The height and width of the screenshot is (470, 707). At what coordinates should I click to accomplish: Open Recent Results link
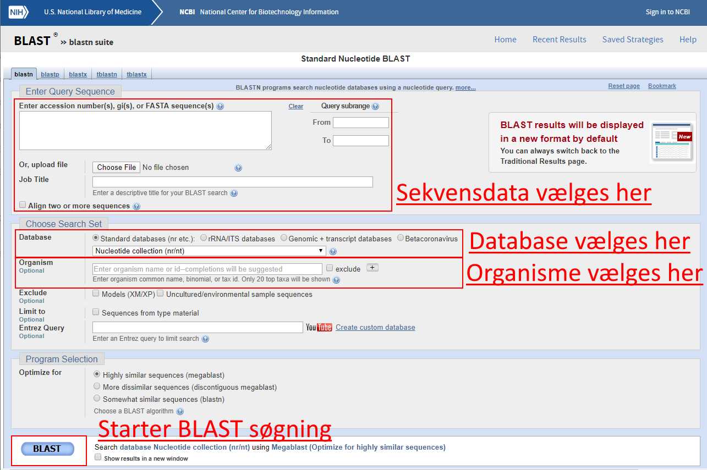point(559,40)
